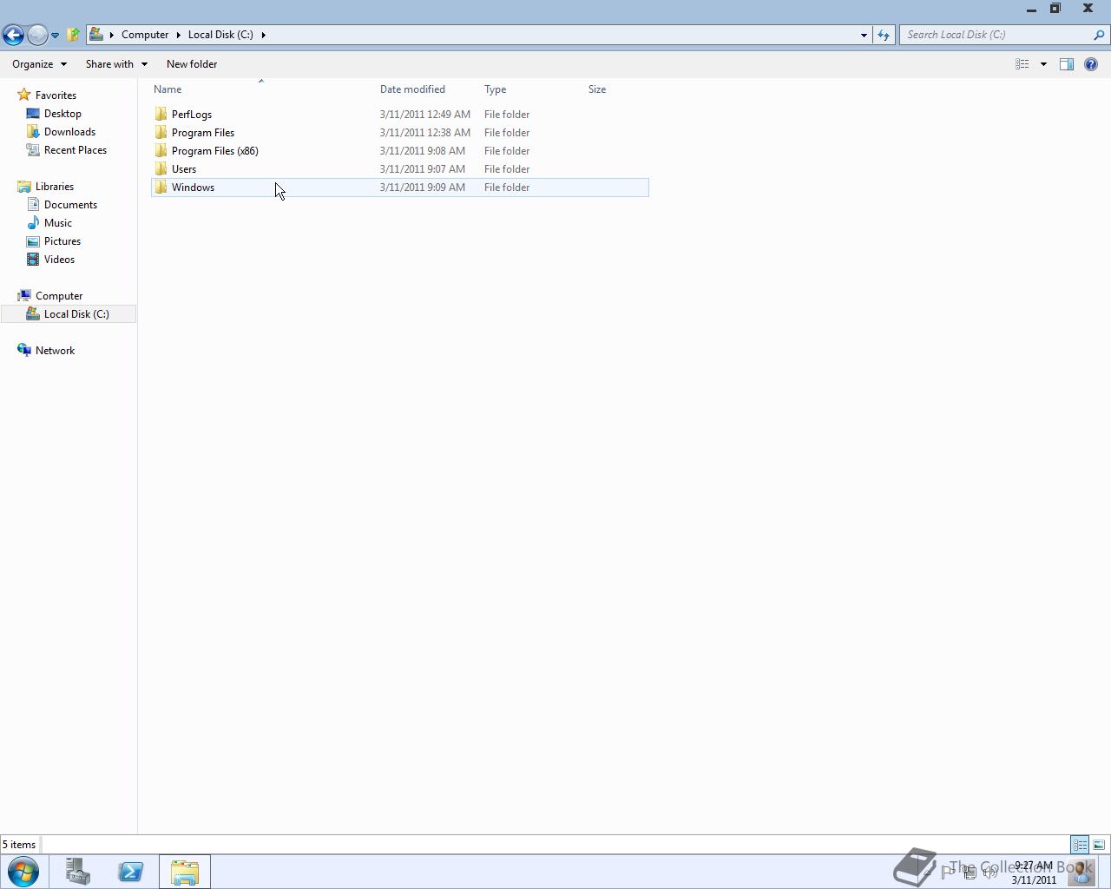
Task: Click the Action Center flag tray icon
Action: point(948,873)
